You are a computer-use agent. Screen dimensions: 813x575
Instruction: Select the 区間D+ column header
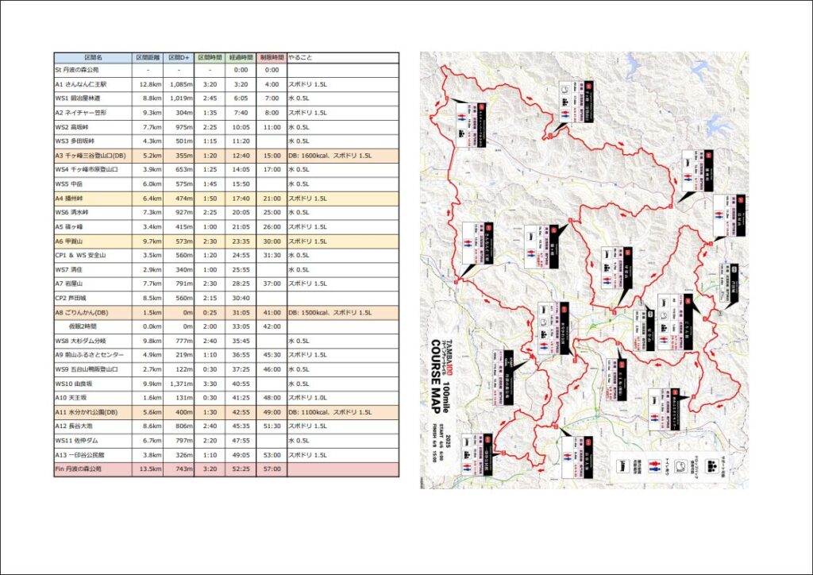point(179,58)
